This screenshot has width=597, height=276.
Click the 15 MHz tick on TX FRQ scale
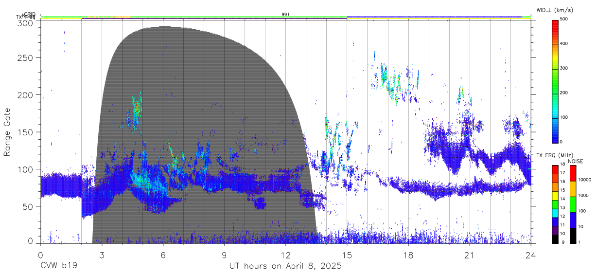tap(563, 190)
